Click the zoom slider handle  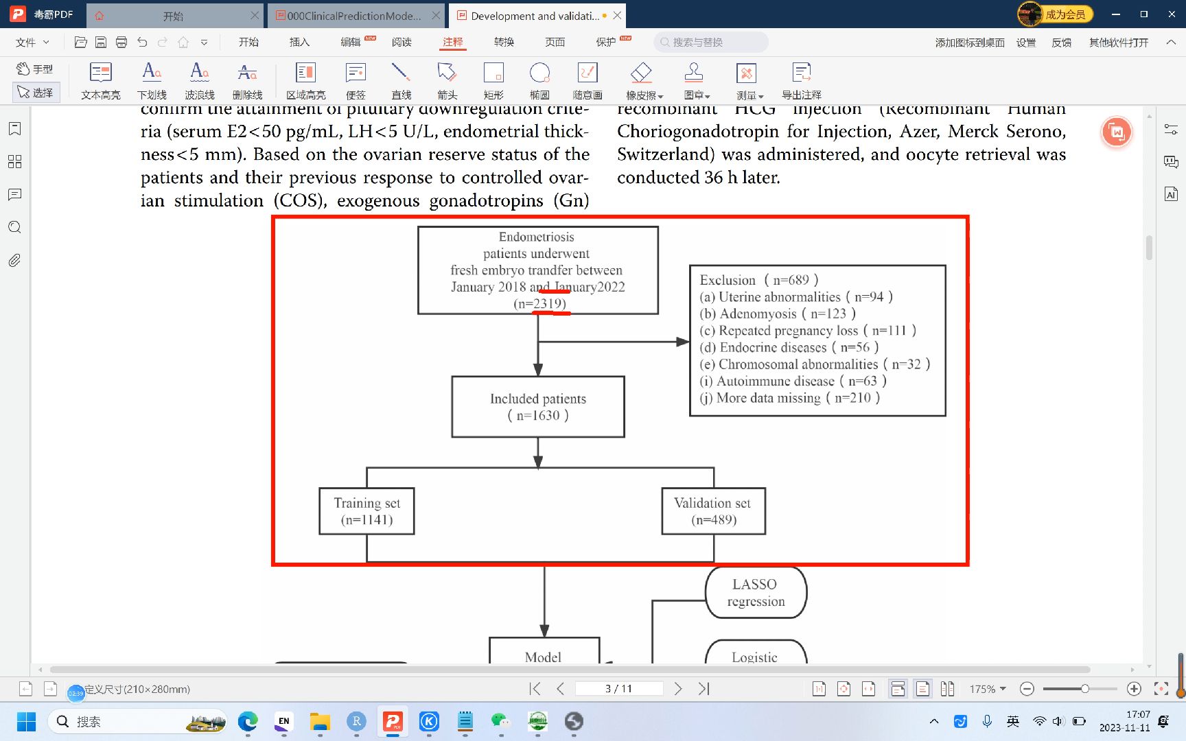point(1085,689)
